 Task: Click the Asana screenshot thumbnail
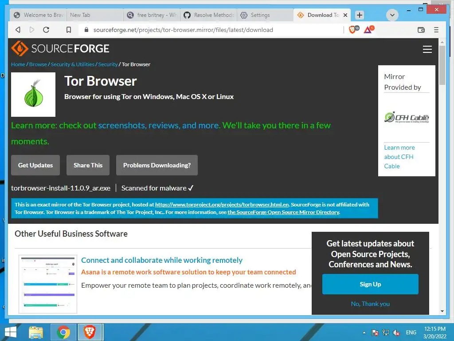pyautogui.click(x=48, y=284)
